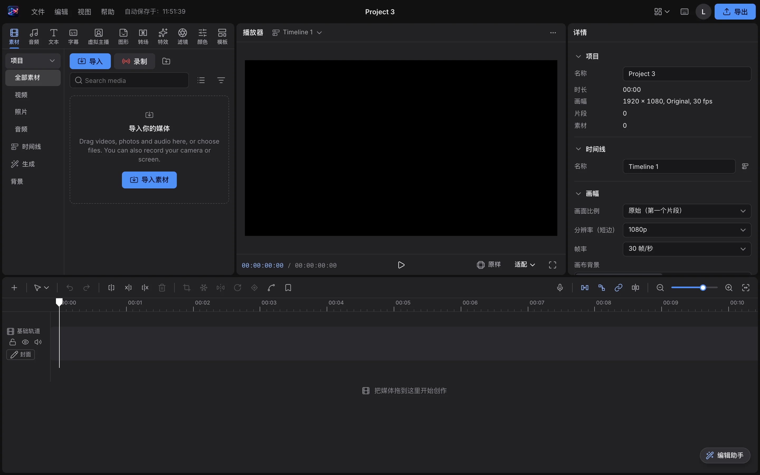Open the 适配 zoom fit dropdown

tap(524, 264)
